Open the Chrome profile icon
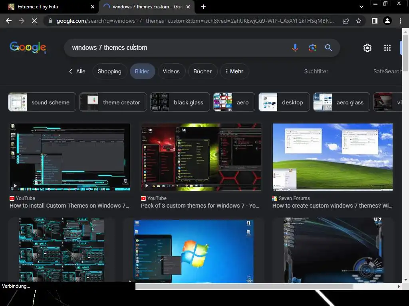The image size is (409, 306). click(387, 21)
